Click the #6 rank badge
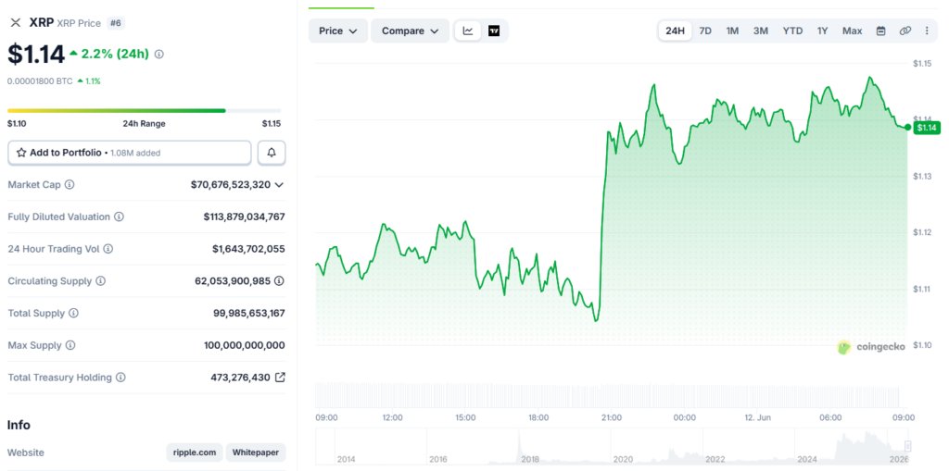This screenshot has height=471, width=949. coord(116,23)
